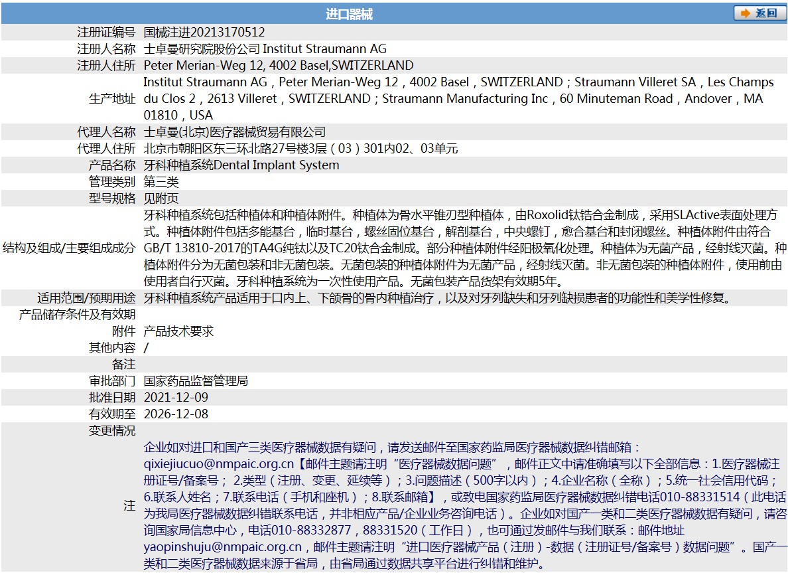Click the 审批部门 label
This screenshot has width=788, height=573.
click(x=112, y=381)
